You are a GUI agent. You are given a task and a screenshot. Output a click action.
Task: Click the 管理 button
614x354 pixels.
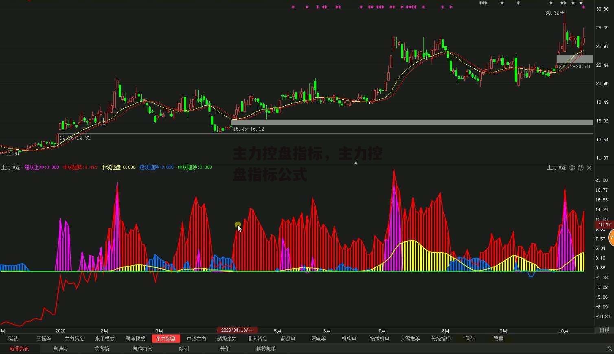pyautogui.click(x=499, y=339)
